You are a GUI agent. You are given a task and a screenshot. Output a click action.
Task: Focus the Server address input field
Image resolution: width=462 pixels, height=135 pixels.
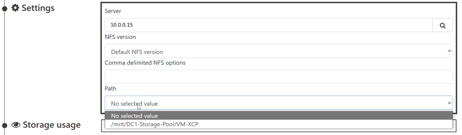[x=269, y=25]
